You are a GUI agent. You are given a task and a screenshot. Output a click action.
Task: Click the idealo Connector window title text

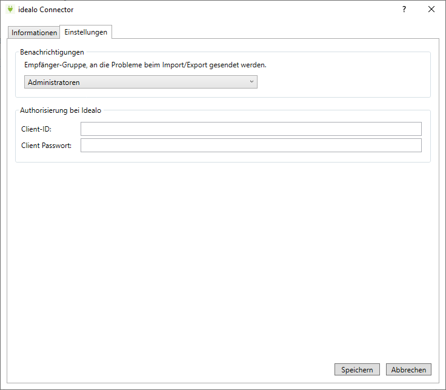[x=46, y=10]
